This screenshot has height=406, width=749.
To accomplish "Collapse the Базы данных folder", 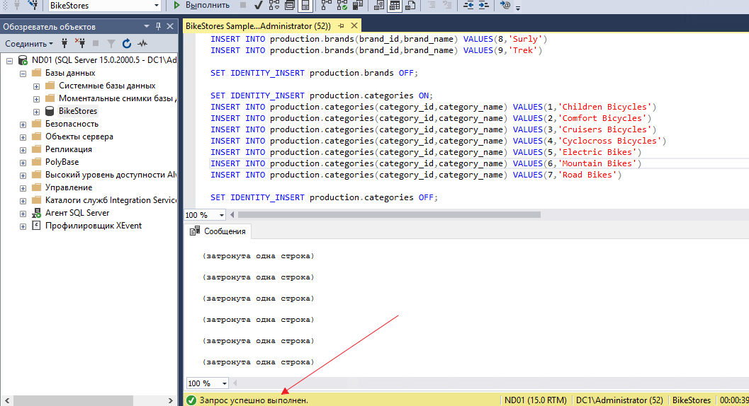I will [x=23, y=74].
